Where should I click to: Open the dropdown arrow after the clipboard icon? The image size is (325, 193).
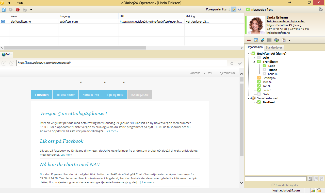(x=289, y=40)
